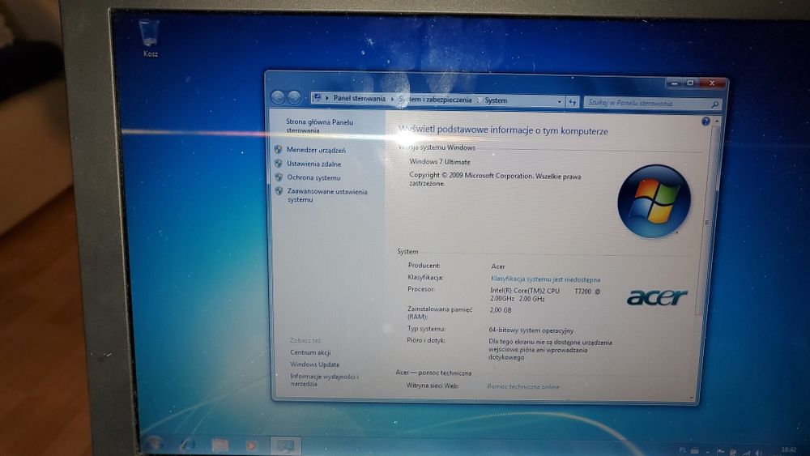Viewport: 810px width, 456px height.
Task: Click the vertical scrollbar thumb
Action: tap(706, 222)
